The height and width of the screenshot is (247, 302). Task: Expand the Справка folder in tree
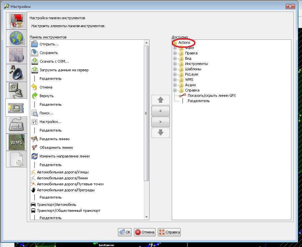[175, 90]
